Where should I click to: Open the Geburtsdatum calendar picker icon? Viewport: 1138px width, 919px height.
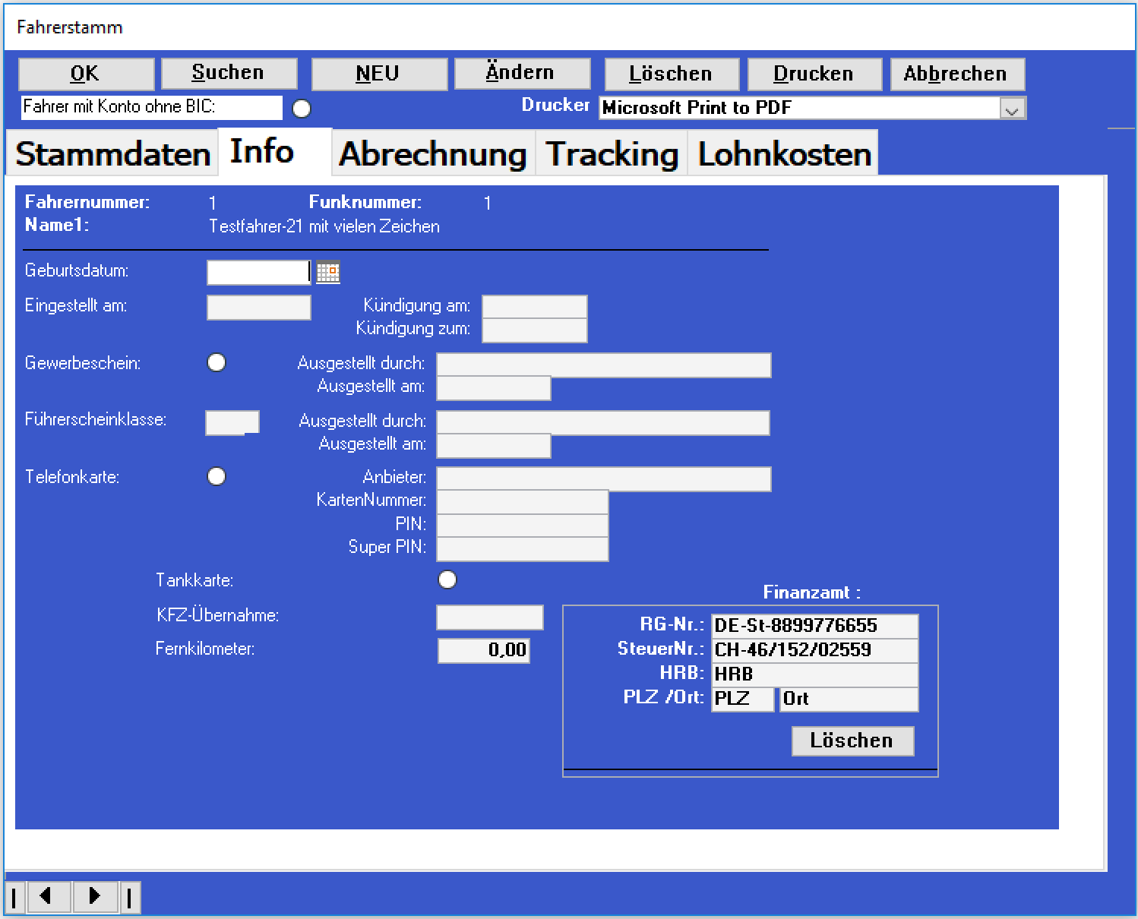(328, 272)
